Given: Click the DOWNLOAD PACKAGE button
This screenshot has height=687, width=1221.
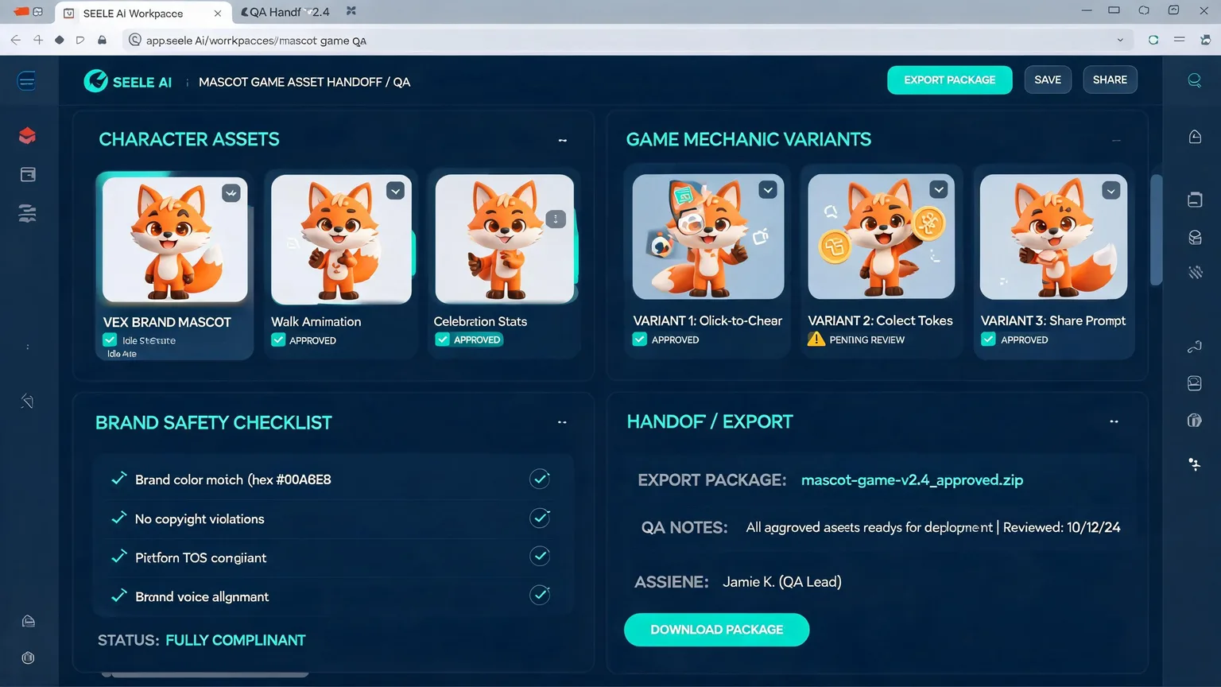Looking at the screenshot, I should coord(717,630).
